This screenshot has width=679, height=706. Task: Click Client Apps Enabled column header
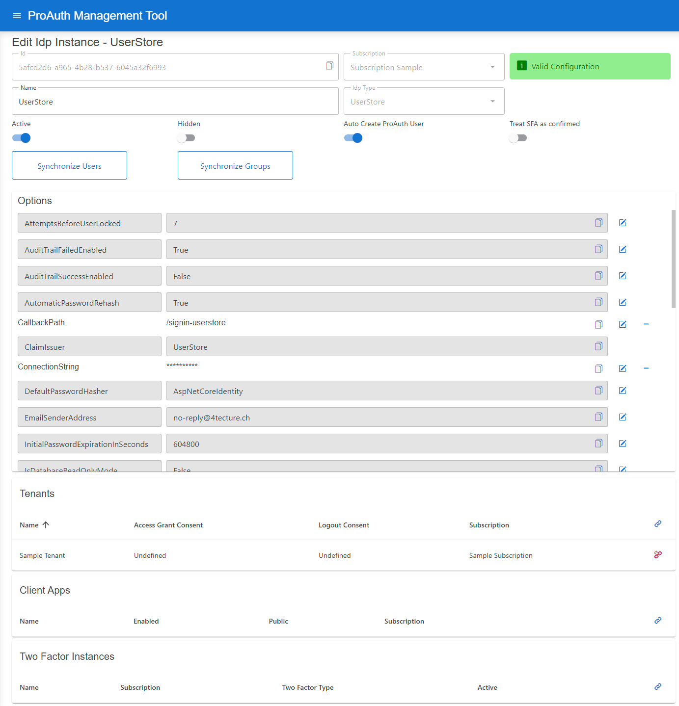point(146,621)
